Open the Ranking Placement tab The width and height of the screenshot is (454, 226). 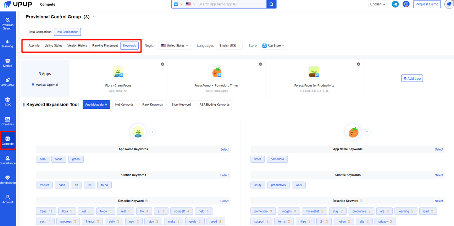(105, 46)
